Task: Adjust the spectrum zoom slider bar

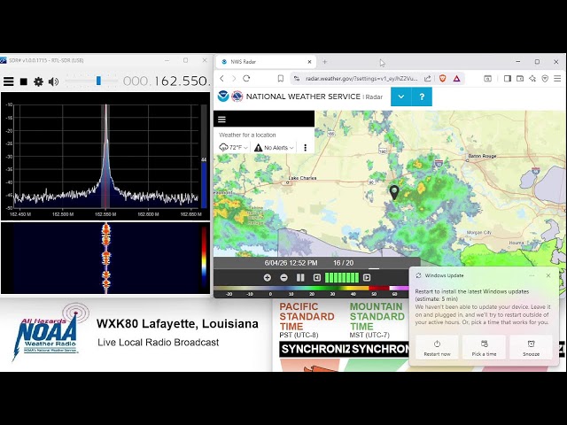Action: [x=204, y=156]
